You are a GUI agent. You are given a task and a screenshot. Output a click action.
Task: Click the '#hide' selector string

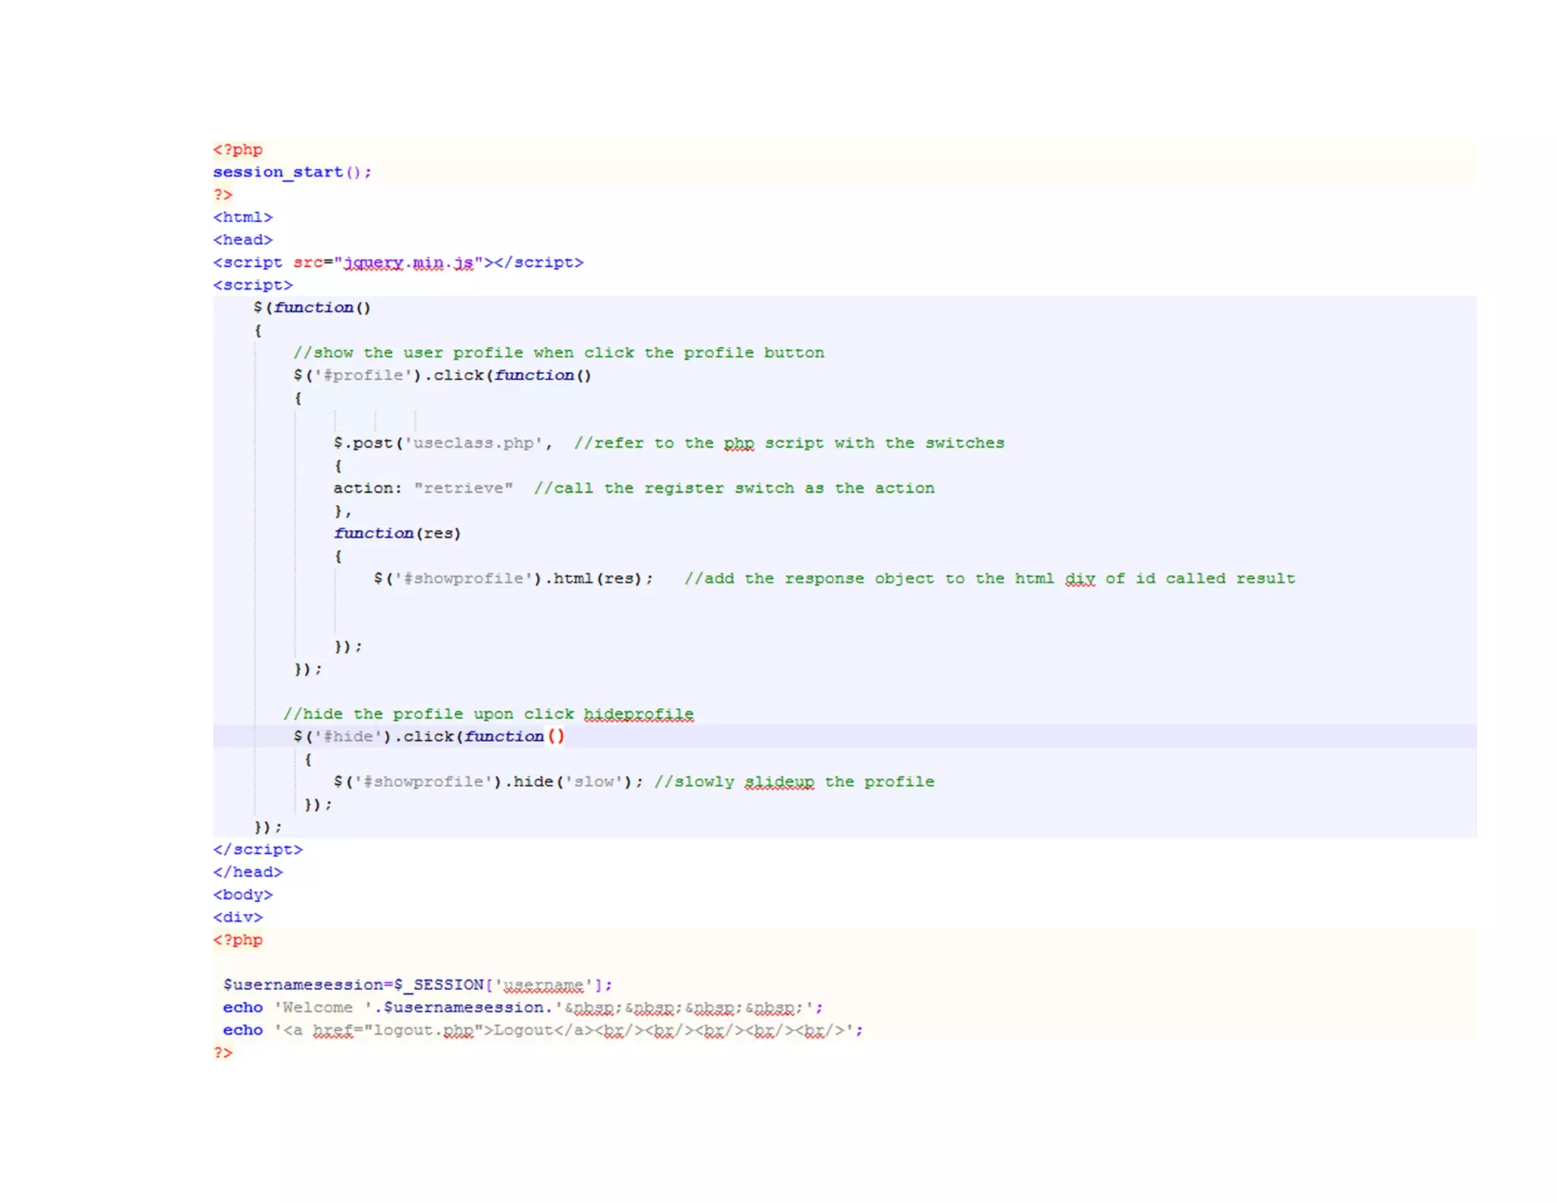[x=348, y=737]
